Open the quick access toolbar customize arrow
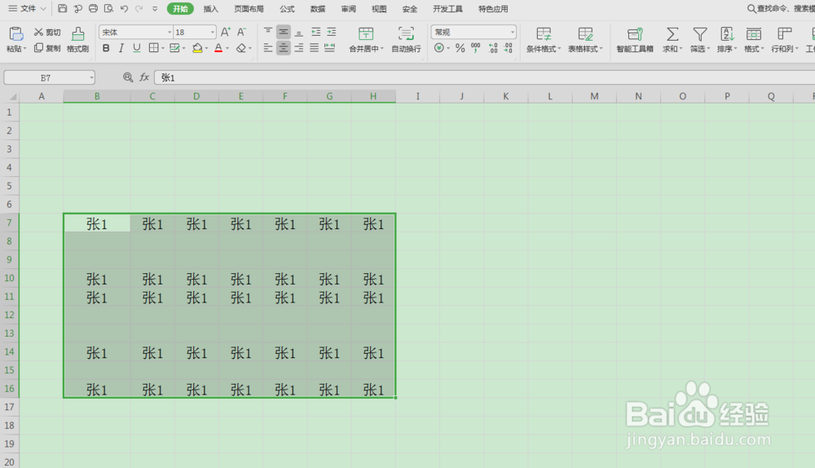The image size is (815, 468). tap(155, 9)
